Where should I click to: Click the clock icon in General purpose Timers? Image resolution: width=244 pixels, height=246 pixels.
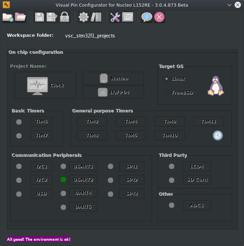[218, 135]
